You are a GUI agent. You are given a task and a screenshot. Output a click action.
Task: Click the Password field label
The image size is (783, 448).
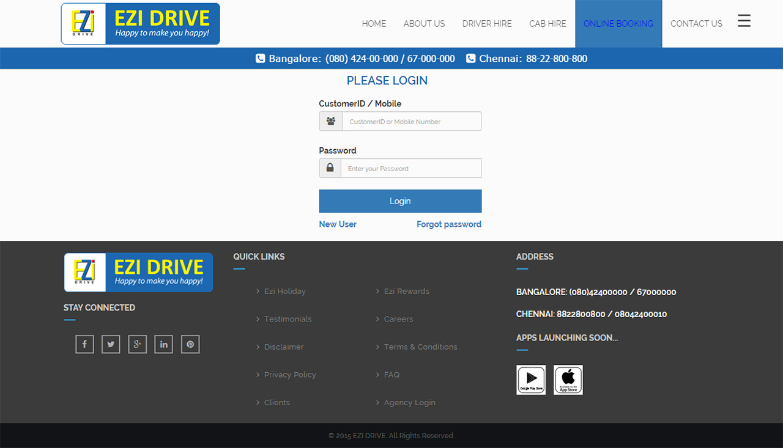[338, 150]
